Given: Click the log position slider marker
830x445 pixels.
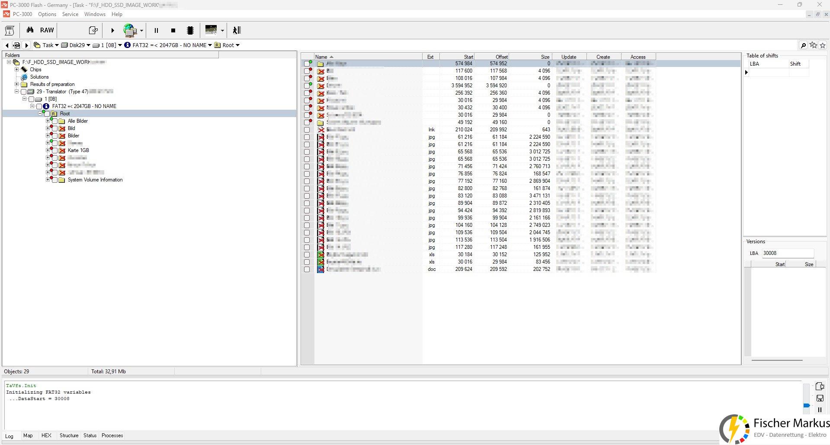Looking at the screenshot, I should [806, 405].
